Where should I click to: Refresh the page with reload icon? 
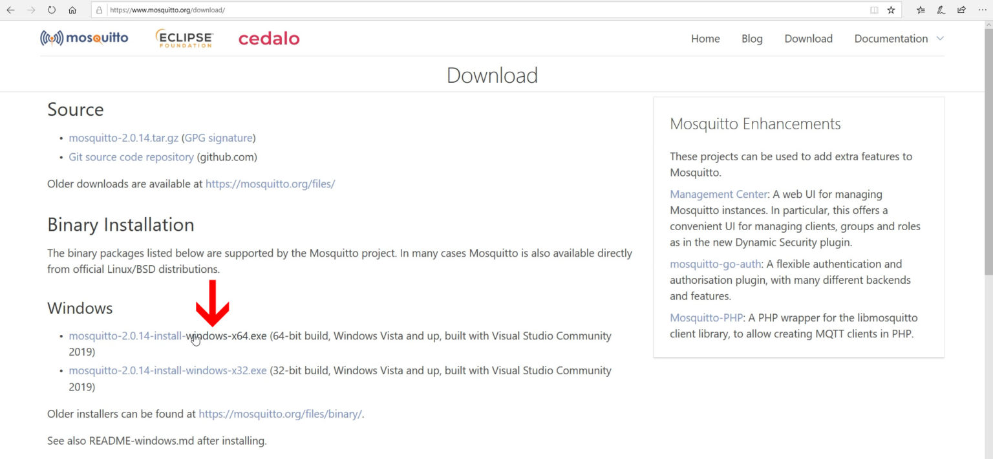click(52, 10)
